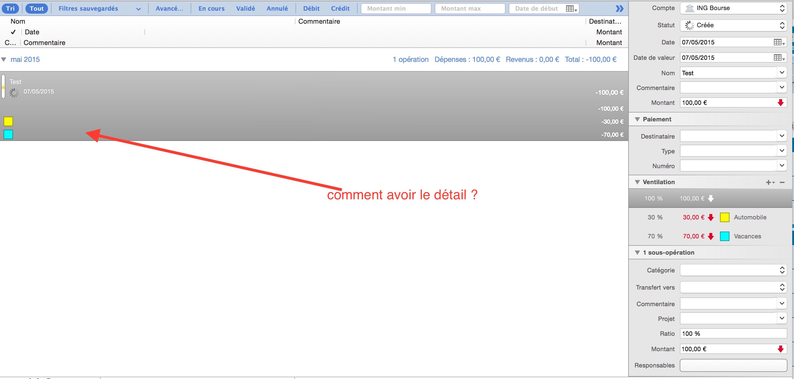Click the cyan category square in the list
Screen dimensions: 794x379
pos(8,134)
